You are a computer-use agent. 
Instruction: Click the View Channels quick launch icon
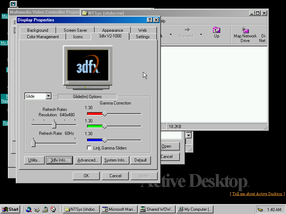(x=53, y=209)
